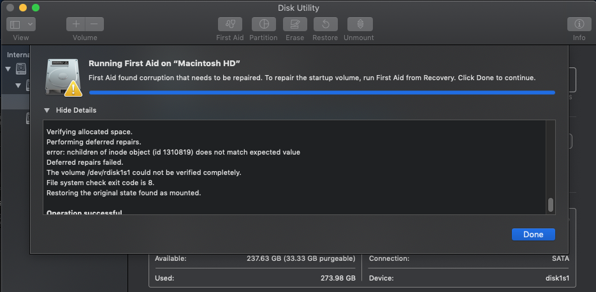
Task: Click the Disk Utility window title
Action: 298,8
